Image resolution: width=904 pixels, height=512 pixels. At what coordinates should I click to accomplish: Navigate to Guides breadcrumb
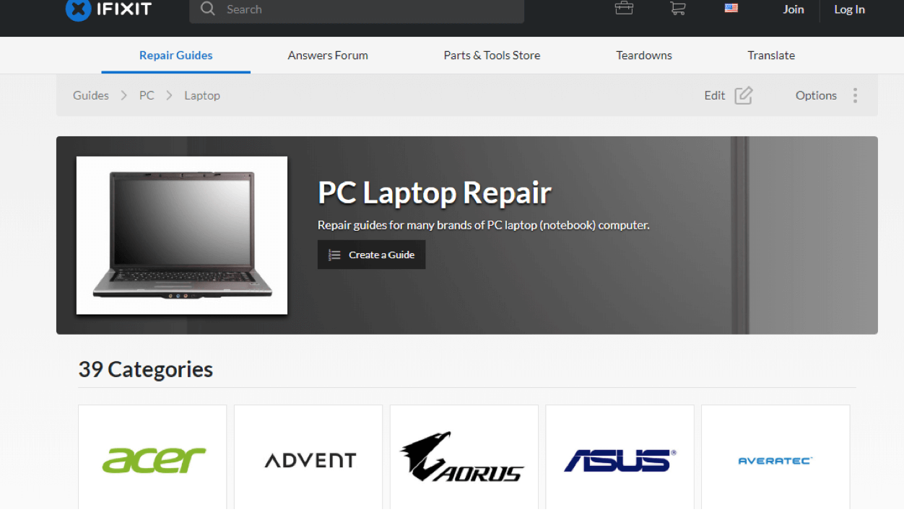91,95
